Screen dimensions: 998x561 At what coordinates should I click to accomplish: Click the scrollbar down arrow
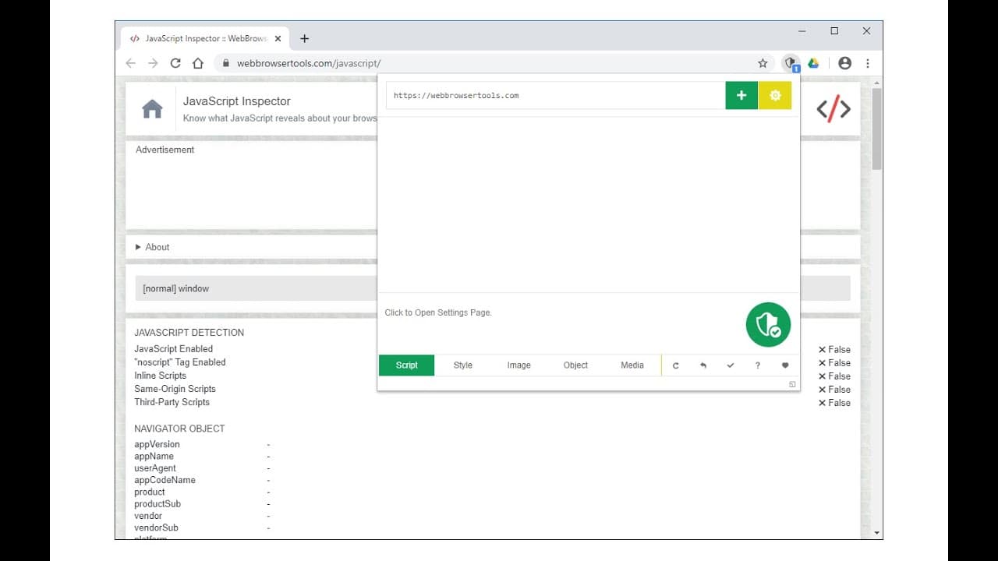(877, 533)
